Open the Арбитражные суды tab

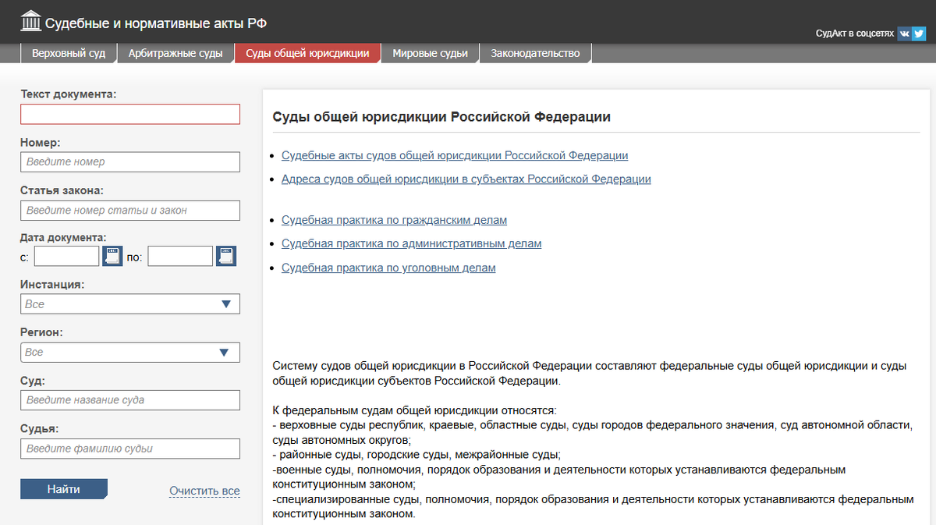(175, 53)
